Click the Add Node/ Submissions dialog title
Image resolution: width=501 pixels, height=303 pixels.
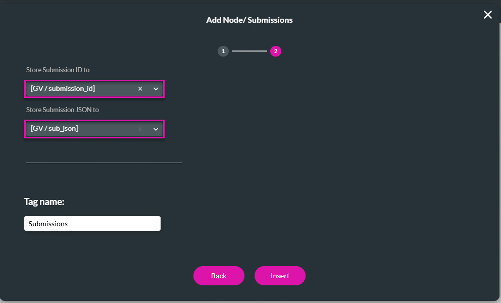(249, 20)
